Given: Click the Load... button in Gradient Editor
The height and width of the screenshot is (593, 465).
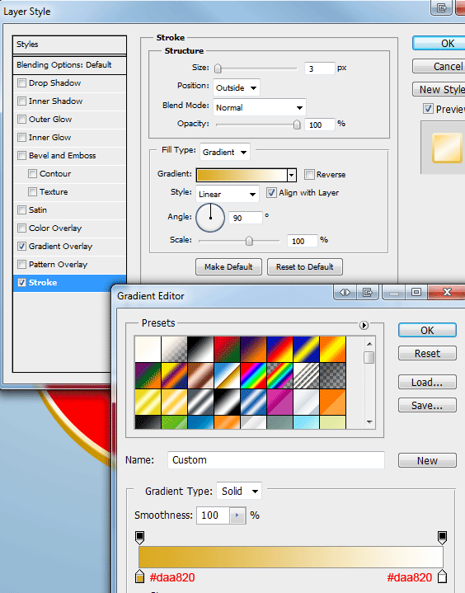Looking at the screenshot, I should (427, 383).
